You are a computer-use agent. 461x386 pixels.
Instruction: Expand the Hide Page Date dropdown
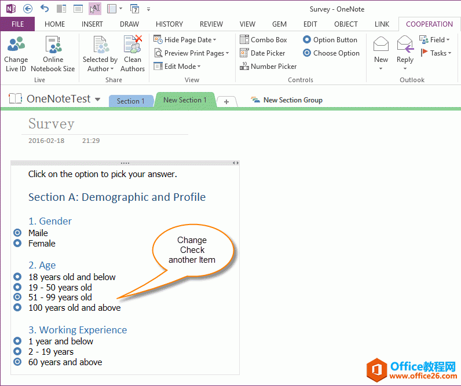(x=214, y=40)
